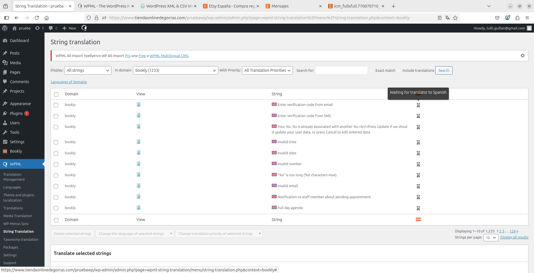534x273 pixels.
Task: Click the Search button
Action: point(444,70)
